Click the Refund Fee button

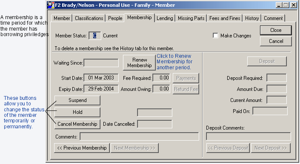tap(186, 89)
